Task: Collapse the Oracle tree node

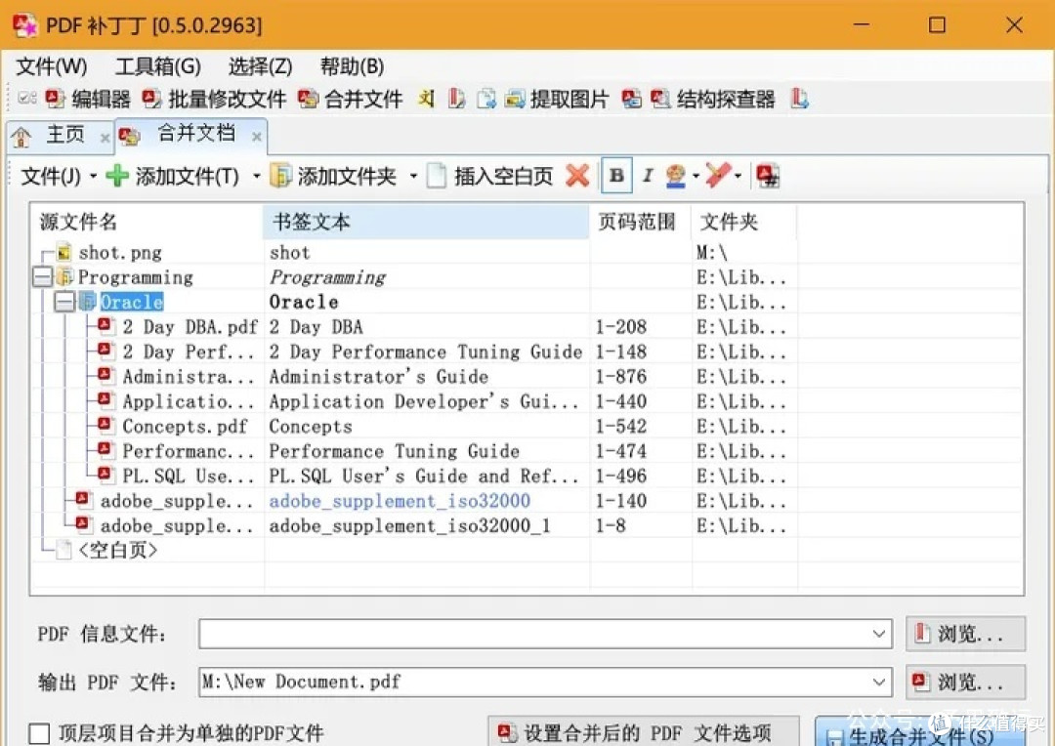Action: [x=64, y=302]
